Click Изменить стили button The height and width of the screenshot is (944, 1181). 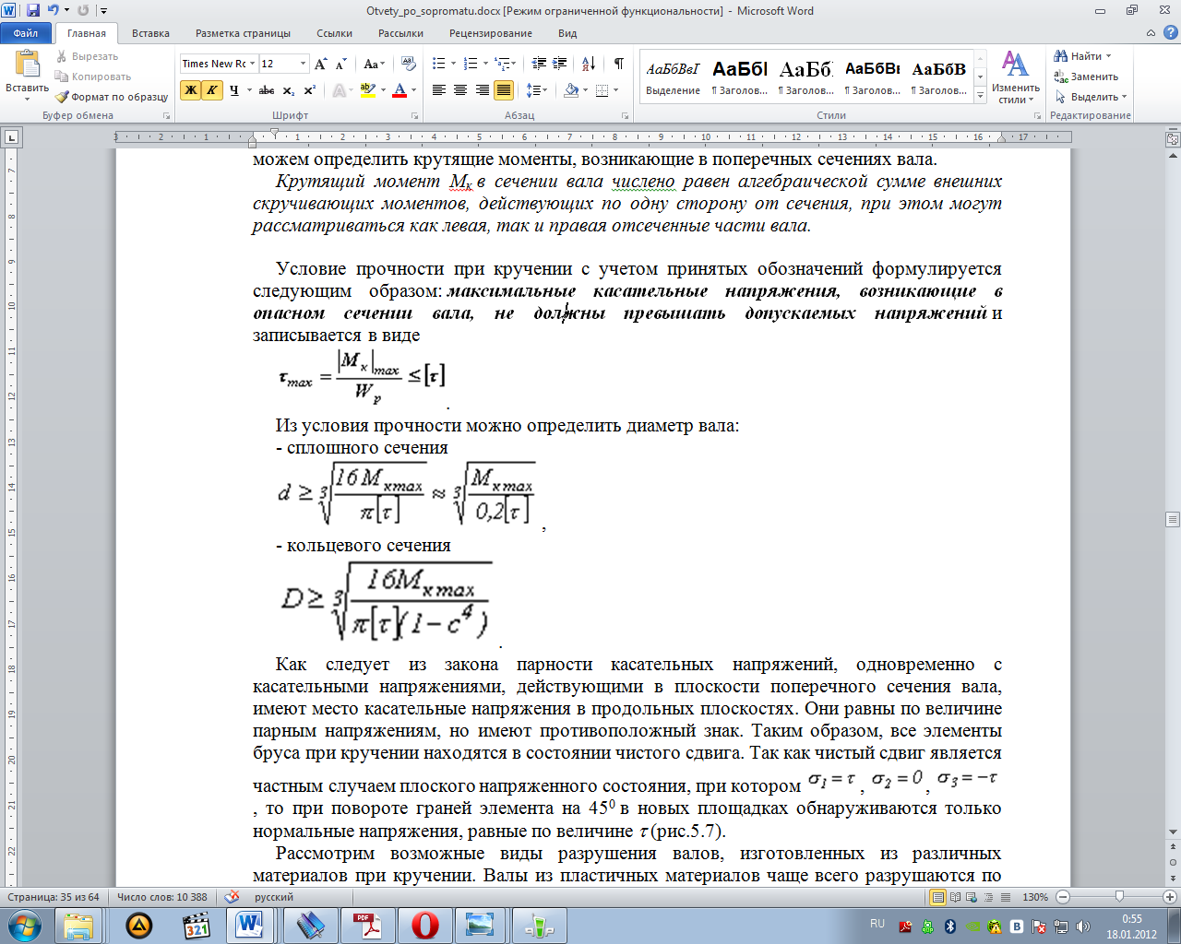pos(1015,77)
